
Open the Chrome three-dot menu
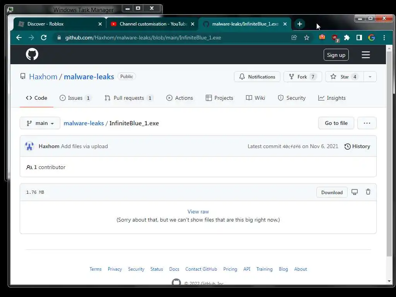pyautogui.click(x=384, y=38)
